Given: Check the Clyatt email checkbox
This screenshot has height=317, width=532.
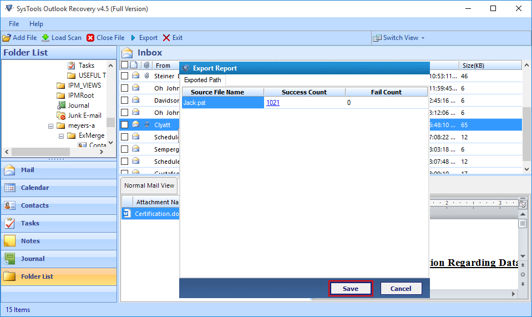Looking at the screenshot, I should coord(124,125).
